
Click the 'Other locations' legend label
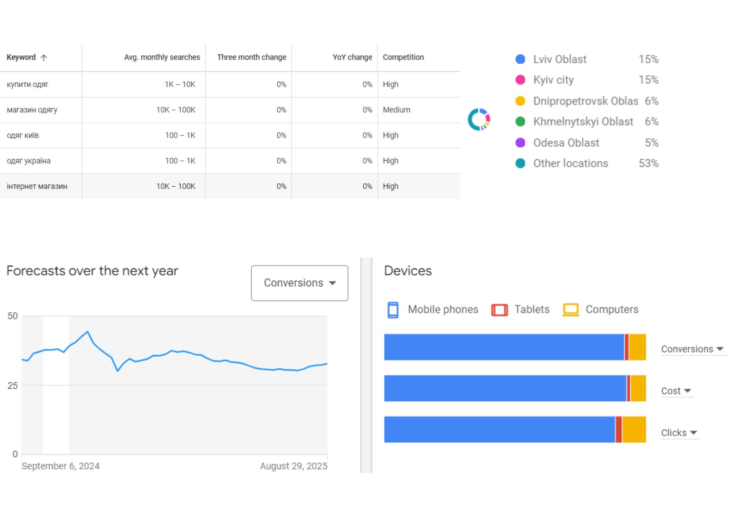[570, 164]
